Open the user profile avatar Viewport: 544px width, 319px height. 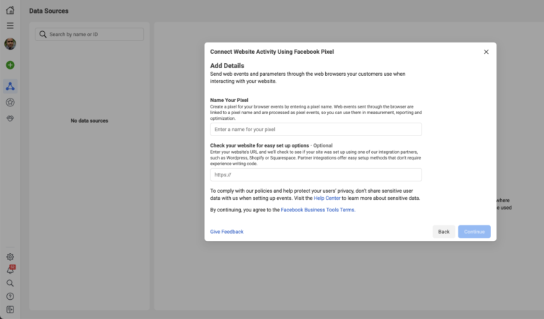pyautogui.click(x=10, y=44)
